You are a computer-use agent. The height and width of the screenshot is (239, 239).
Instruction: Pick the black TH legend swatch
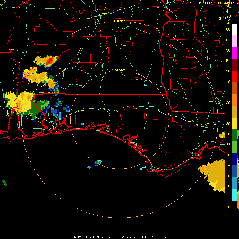tap(234, 207)
